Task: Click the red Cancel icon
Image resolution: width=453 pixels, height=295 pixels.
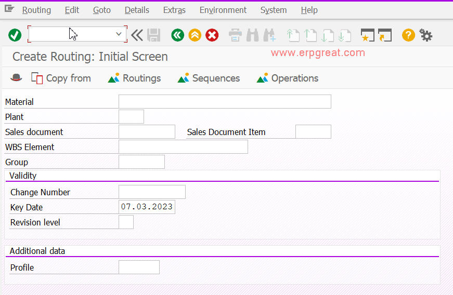Action: click(x=212, y=35)
